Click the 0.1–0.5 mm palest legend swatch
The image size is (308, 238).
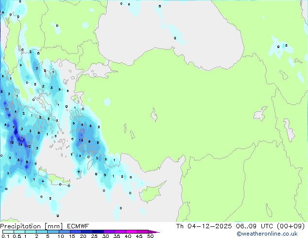click(8, 232)
